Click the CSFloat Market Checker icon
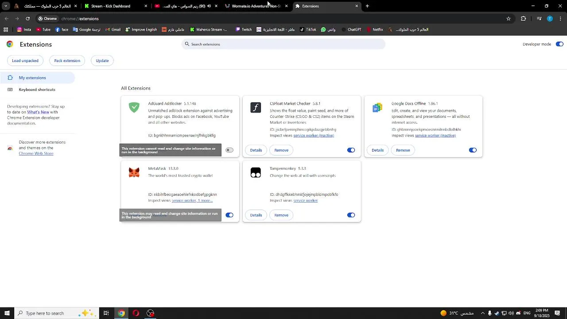Screen dimensions: 567x319 [256, 108]
